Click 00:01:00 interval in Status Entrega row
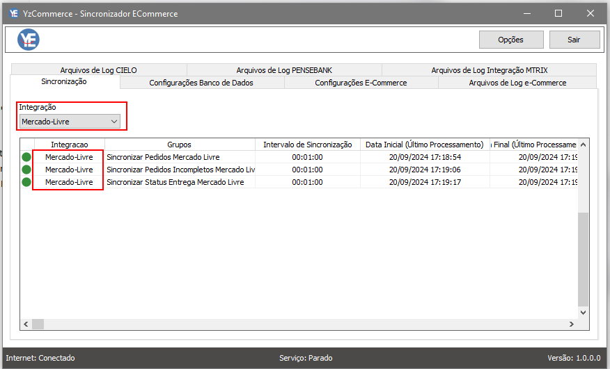The width and height of the screenshot is (610, 369). pos(307,182)
